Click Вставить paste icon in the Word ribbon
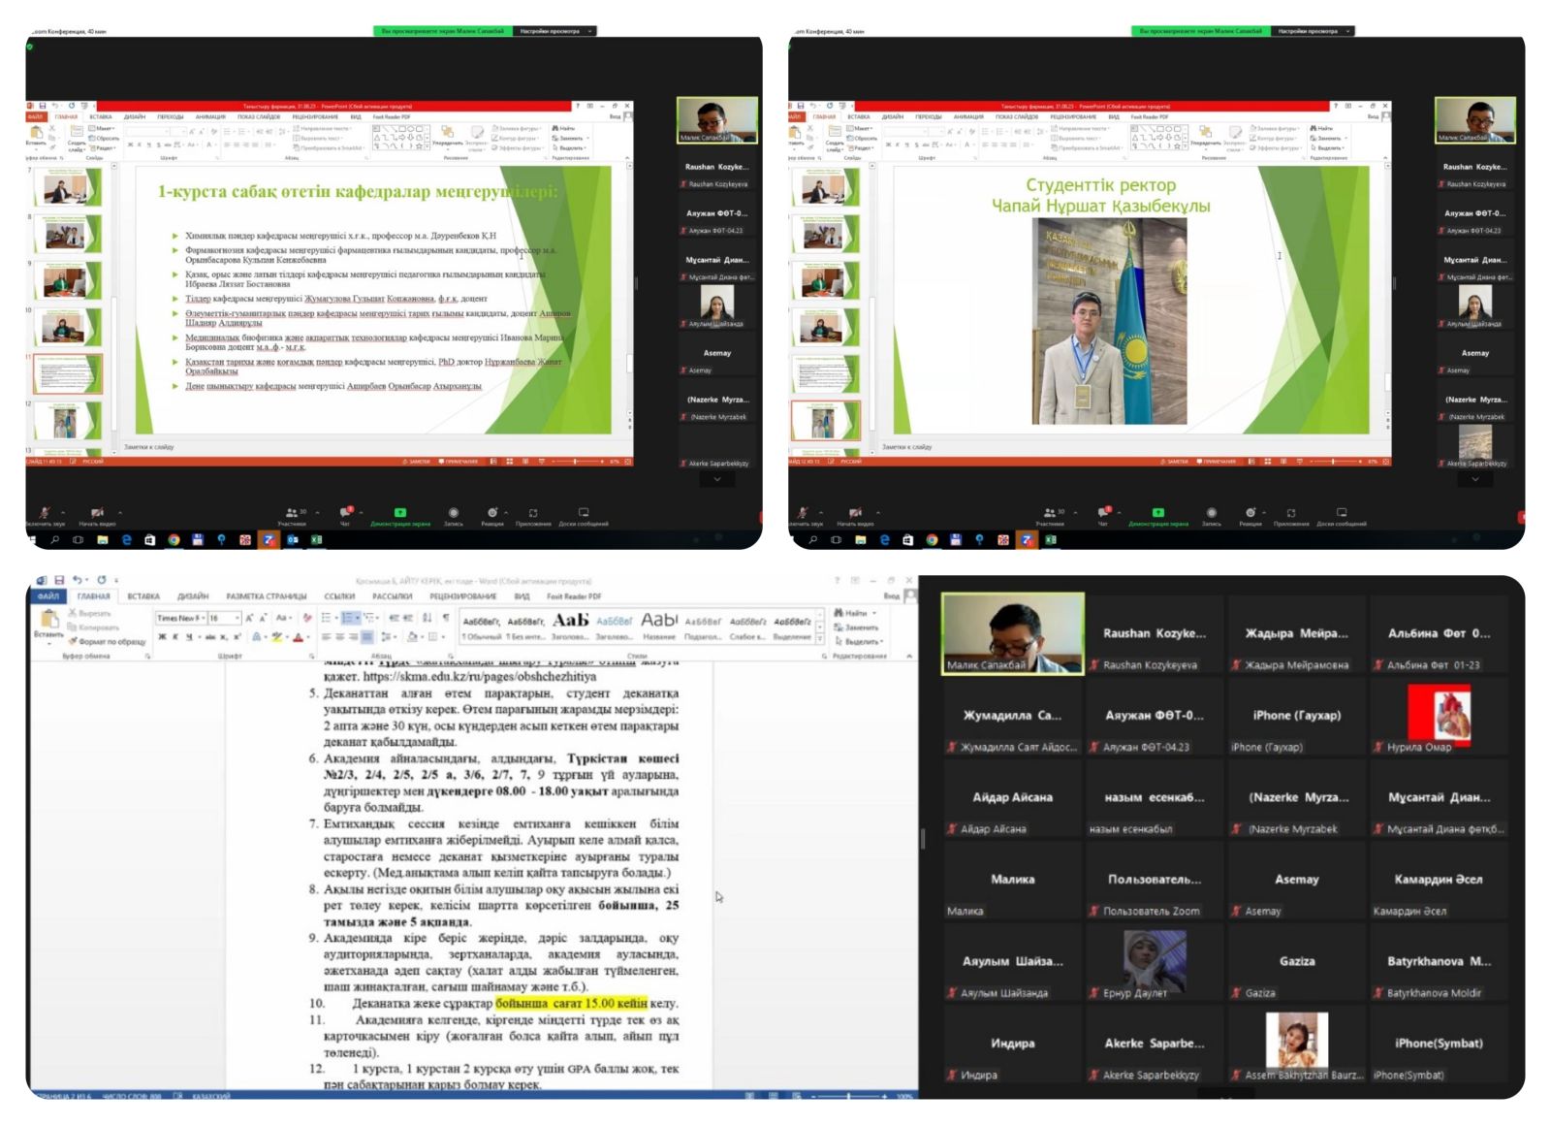This screenshot has height=1125, width=1551. [x=48, y=624]
